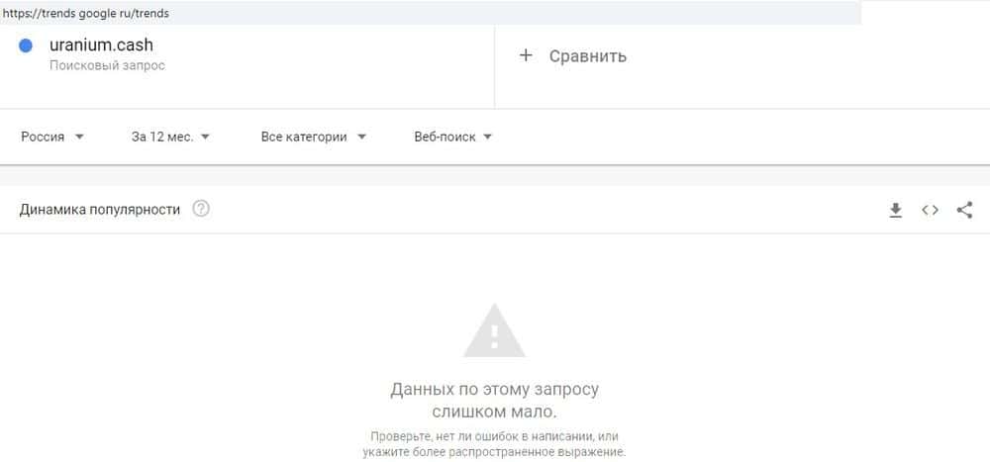Open the Россия region dropdown

(x=52, y=137)
